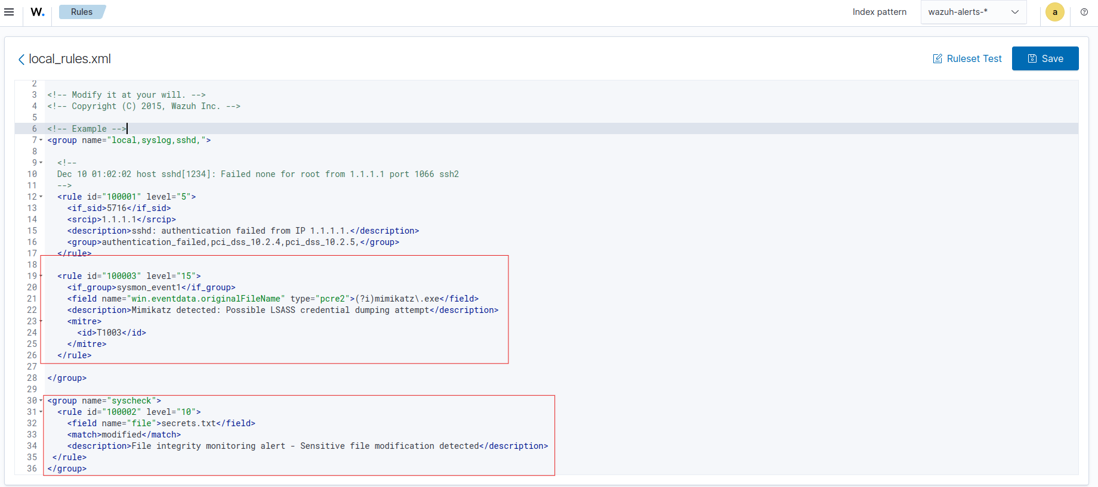Open the hamburger navigation menu
The width and height of the screenshot is (1098, 487).
(x=9, y=12)
